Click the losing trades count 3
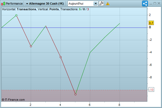This screenshot has width=162, height=108. [x=88, y=9]
